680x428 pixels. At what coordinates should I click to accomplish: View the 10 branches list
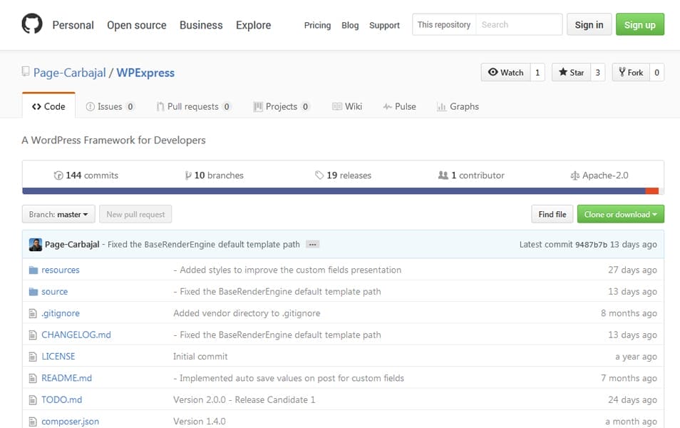click(x=215, y=175)
